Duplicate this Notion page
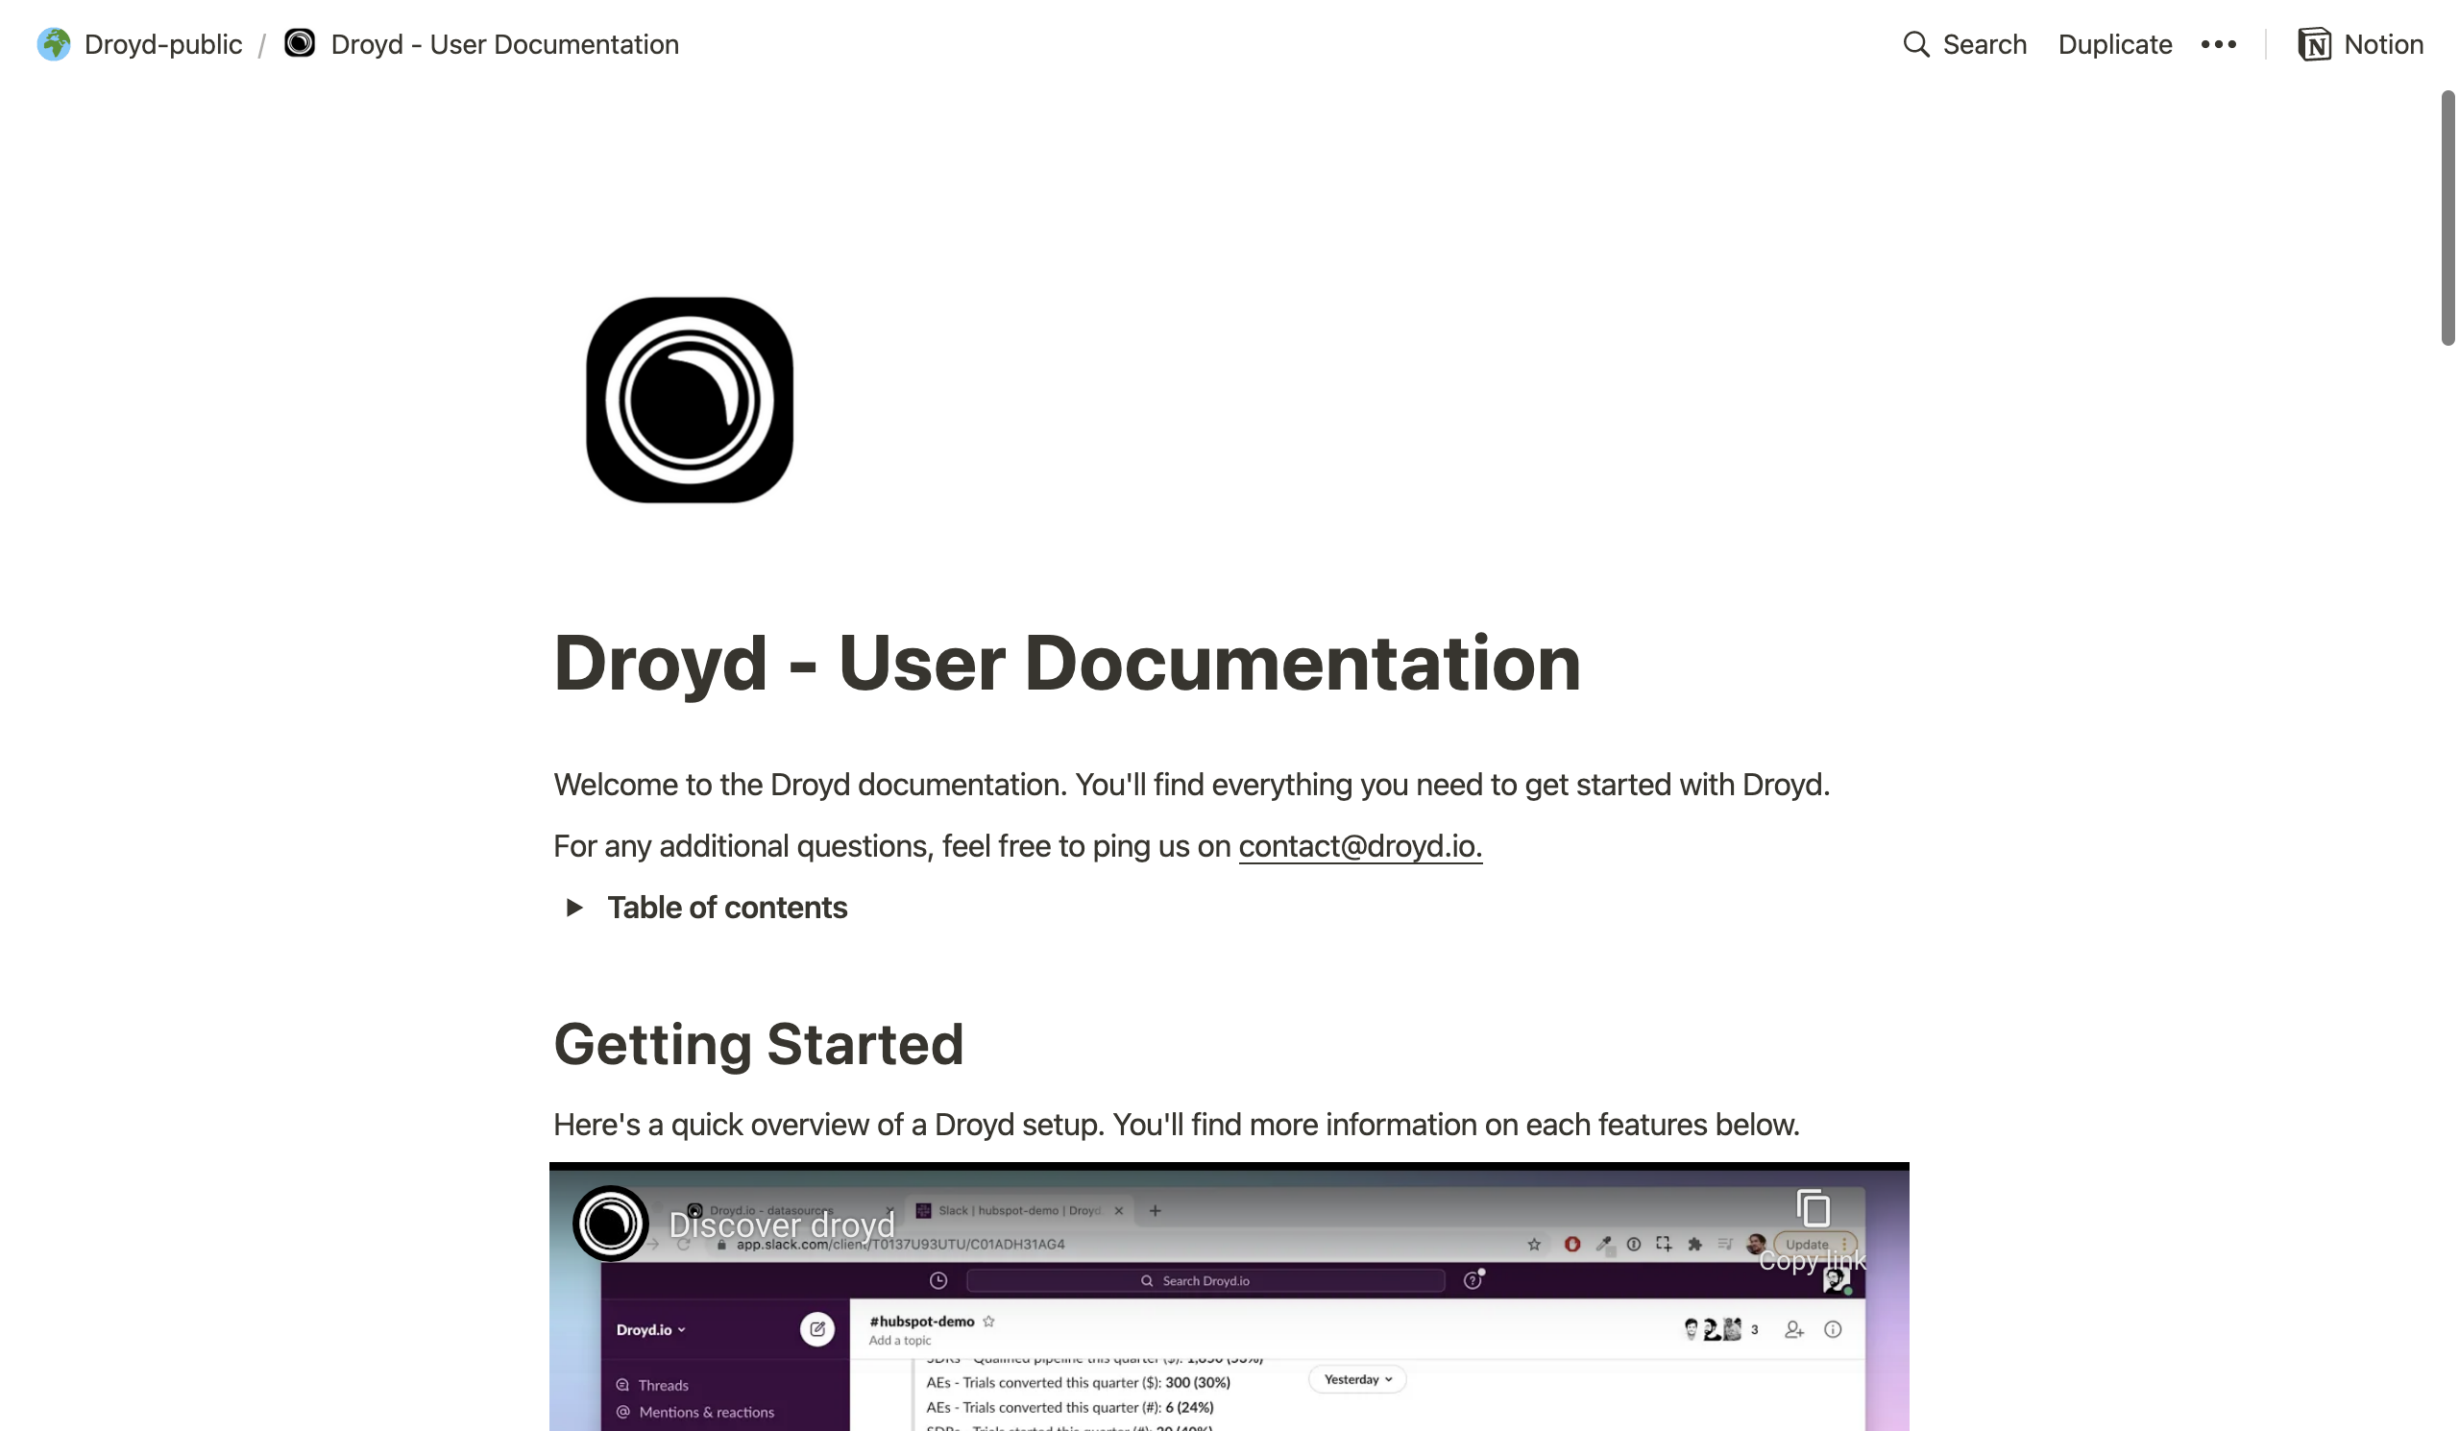Viewport: 2459px width, 1431px height. (2114, 44)
